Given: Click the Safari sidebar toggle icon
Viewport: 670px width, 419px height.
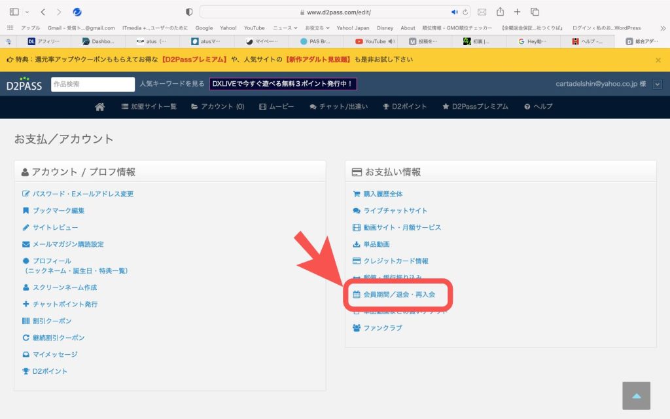Looking at the screenshot, I should click(14, 12).
